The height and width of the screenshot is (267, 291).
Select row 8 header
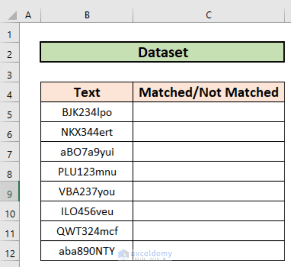(9, 172)
